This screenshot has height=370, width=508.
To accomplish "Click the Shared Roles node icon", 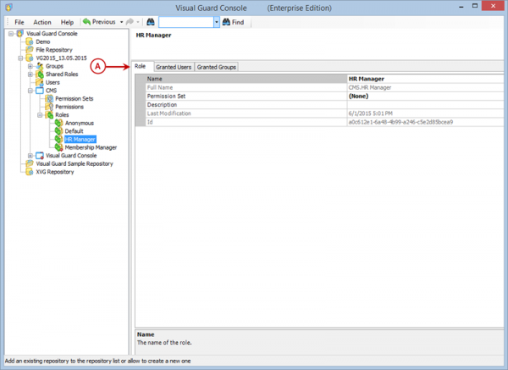I will click(x=40, y=75).
